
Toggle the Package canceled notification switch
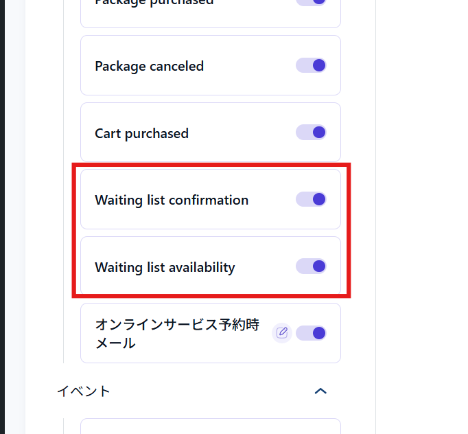(311, 65)
